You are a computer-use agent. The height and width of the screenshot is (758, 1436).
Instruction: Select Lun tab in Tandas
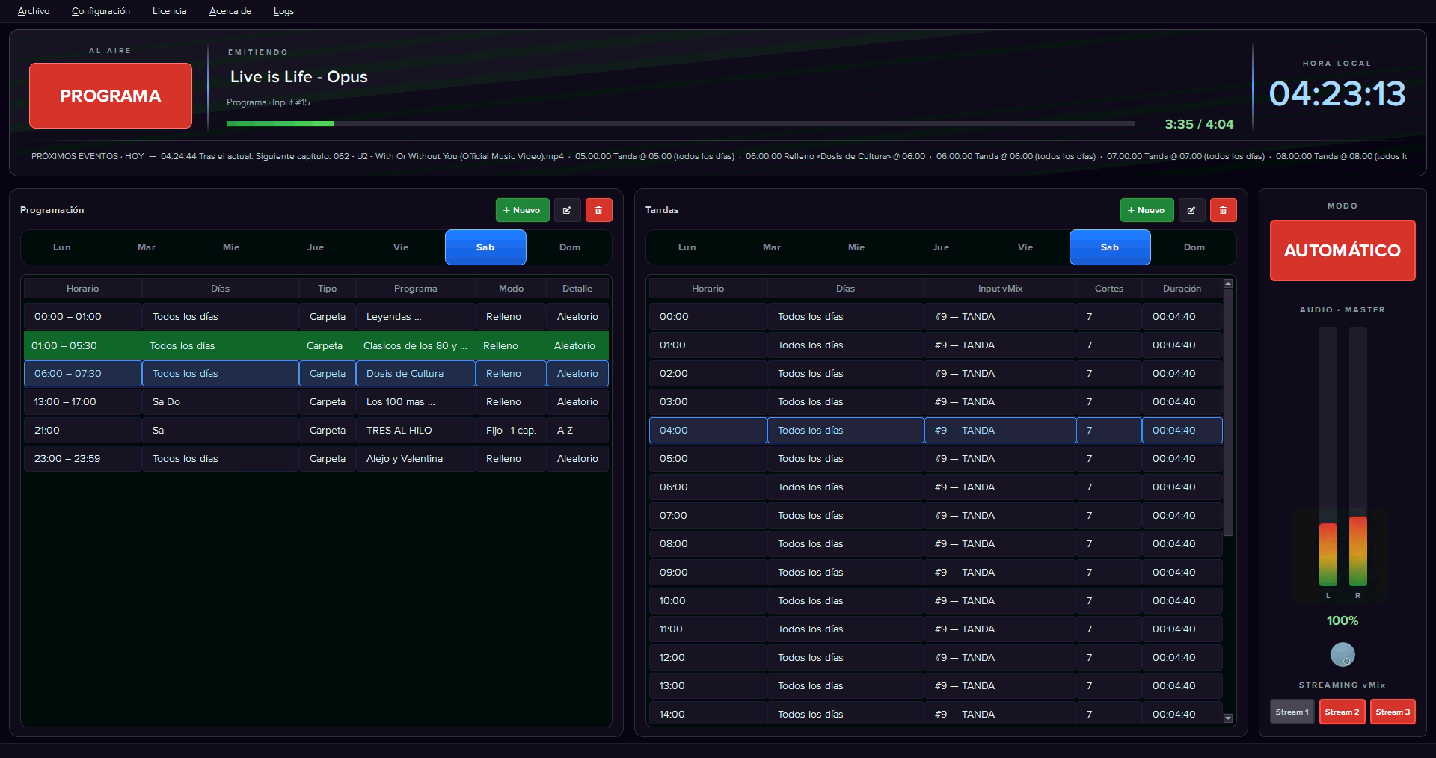click(687, 247)
